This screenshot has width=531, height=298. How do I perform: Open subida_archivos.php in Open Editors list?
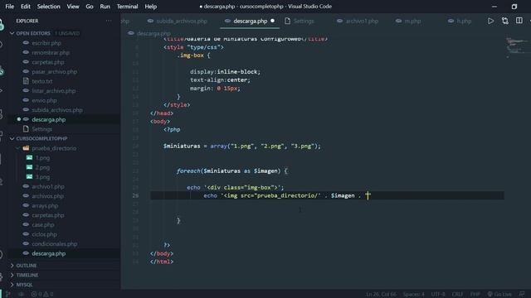(x=57, y=110)
